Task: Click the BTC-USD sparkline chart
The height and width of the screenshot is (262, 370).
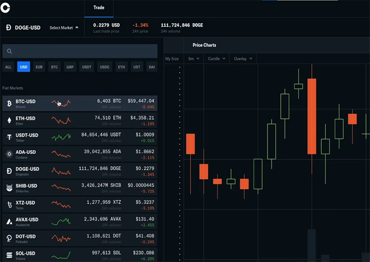Action: [x=61, y=103]
